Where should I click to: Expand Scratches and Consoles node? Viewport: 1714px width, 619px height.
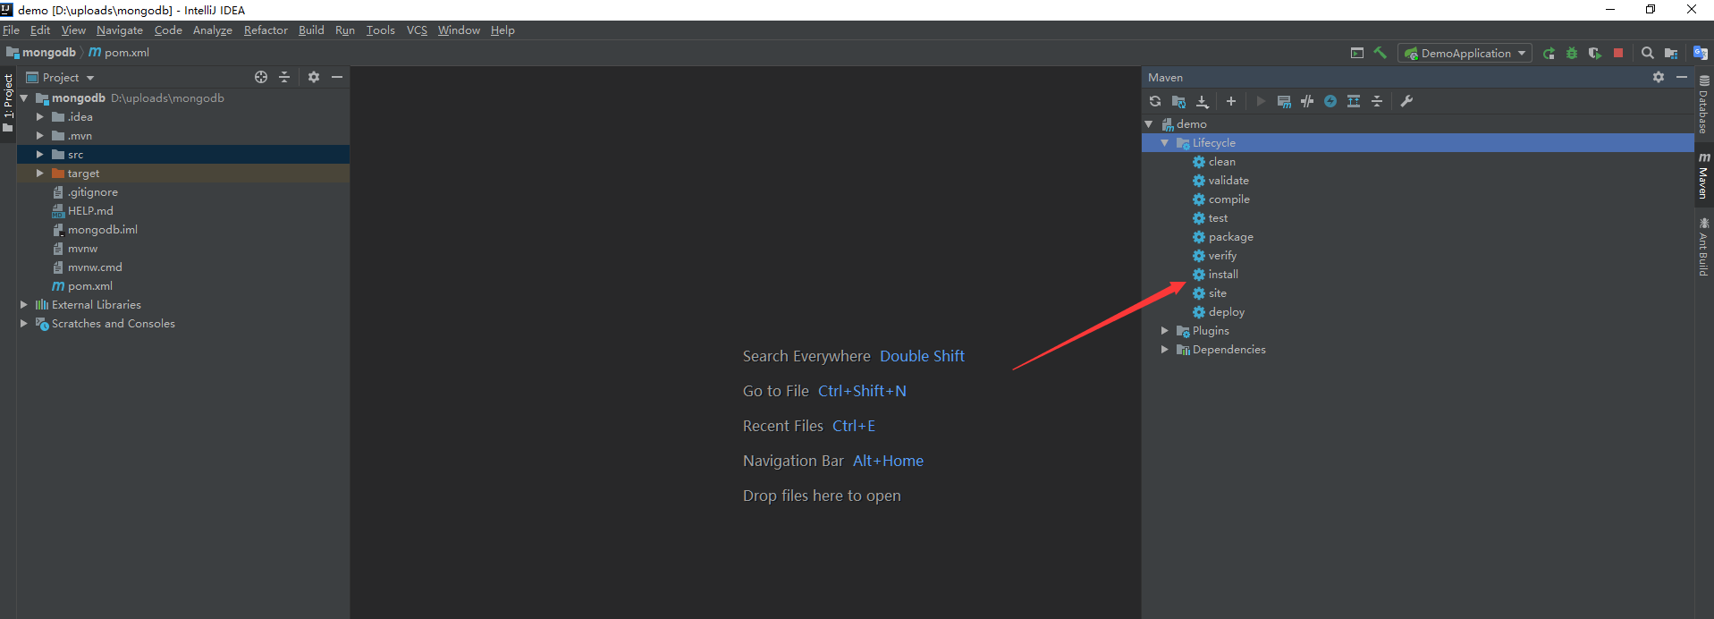[x=24, y=323]
